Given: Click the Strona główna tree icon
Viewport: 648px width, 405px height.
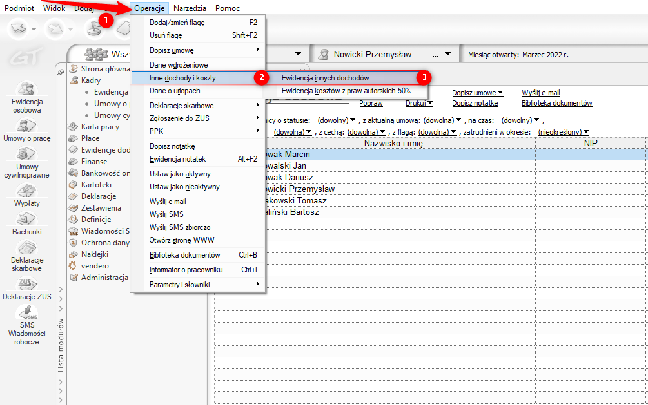Looking at the screenshot, I should (x=74, y=68).
